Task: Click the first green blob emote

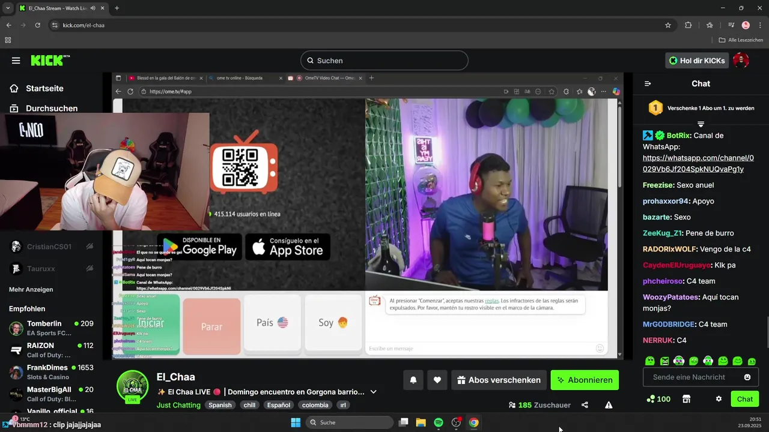Action: point(649,361)
